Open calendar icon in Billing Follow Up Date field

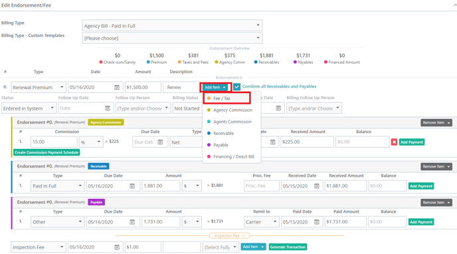click(278, 108)
